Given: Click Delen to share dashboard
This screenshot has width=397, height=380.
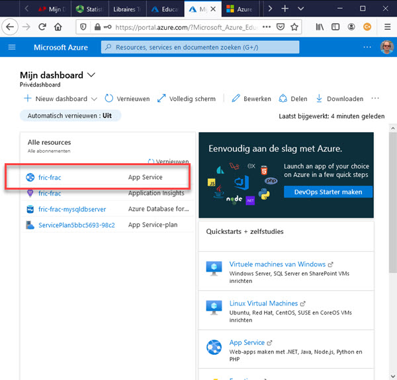Looking at the screenshot, I should [x=293, y=98].
